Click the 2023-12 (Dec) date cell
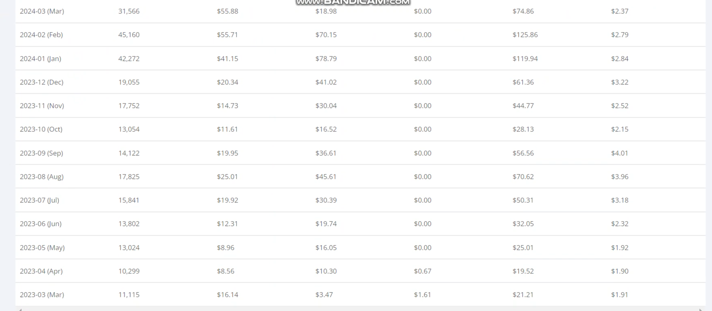Screen dimensions: 712x311 click(42, 82)
